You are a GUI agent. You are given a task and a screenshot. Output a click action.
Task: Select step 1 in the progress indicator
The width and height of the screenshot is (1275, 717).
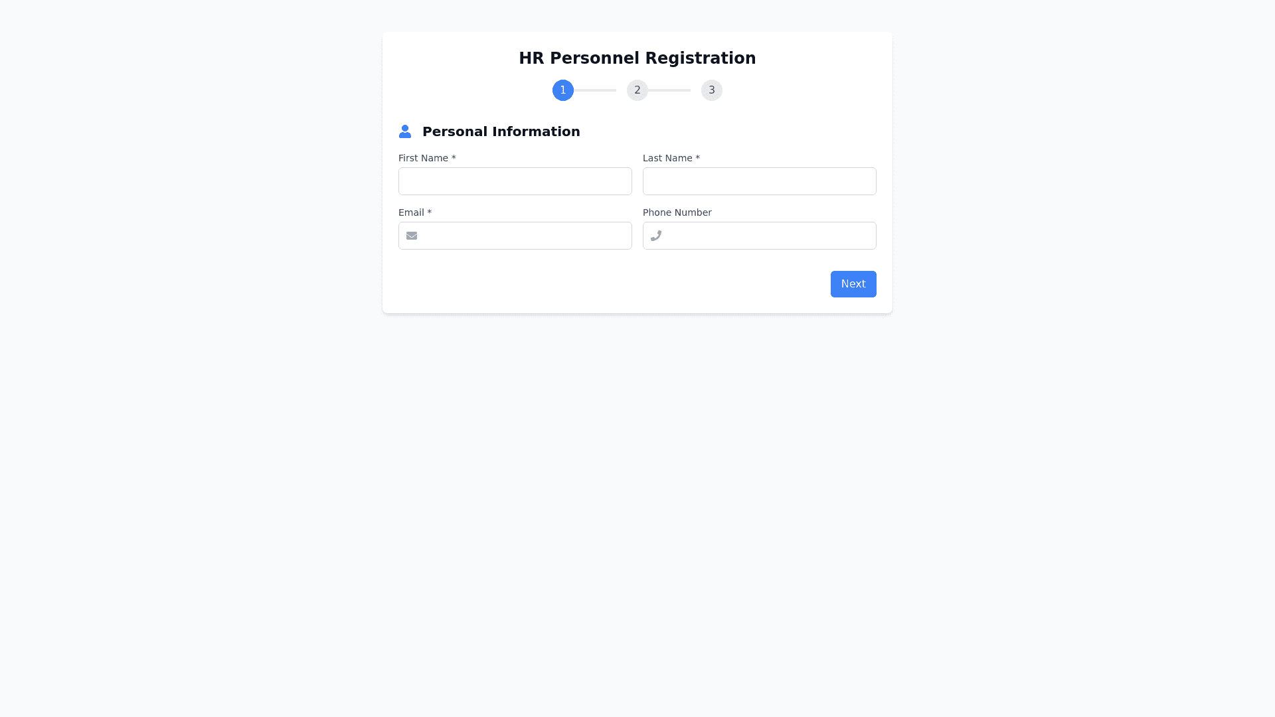point(563,90)
